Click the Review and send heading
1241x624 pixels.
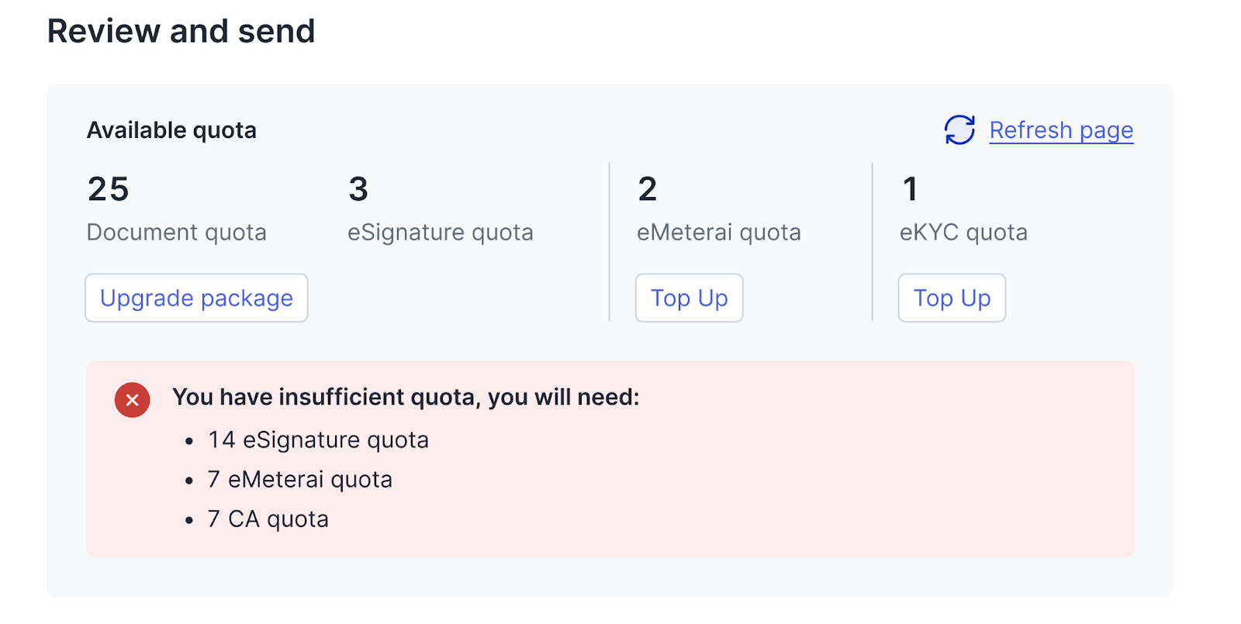[181, 32]
